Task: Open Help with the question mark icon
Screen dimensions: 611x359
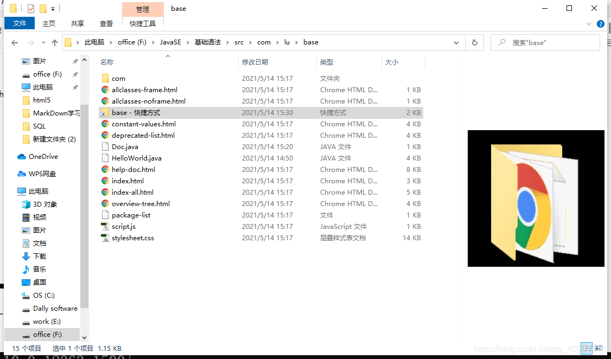Action: [600, 23]
